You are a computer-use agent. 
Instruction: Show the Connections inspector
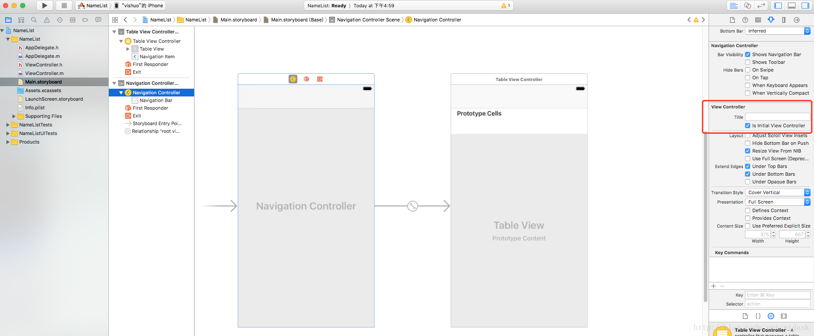(x=796, y=20)
